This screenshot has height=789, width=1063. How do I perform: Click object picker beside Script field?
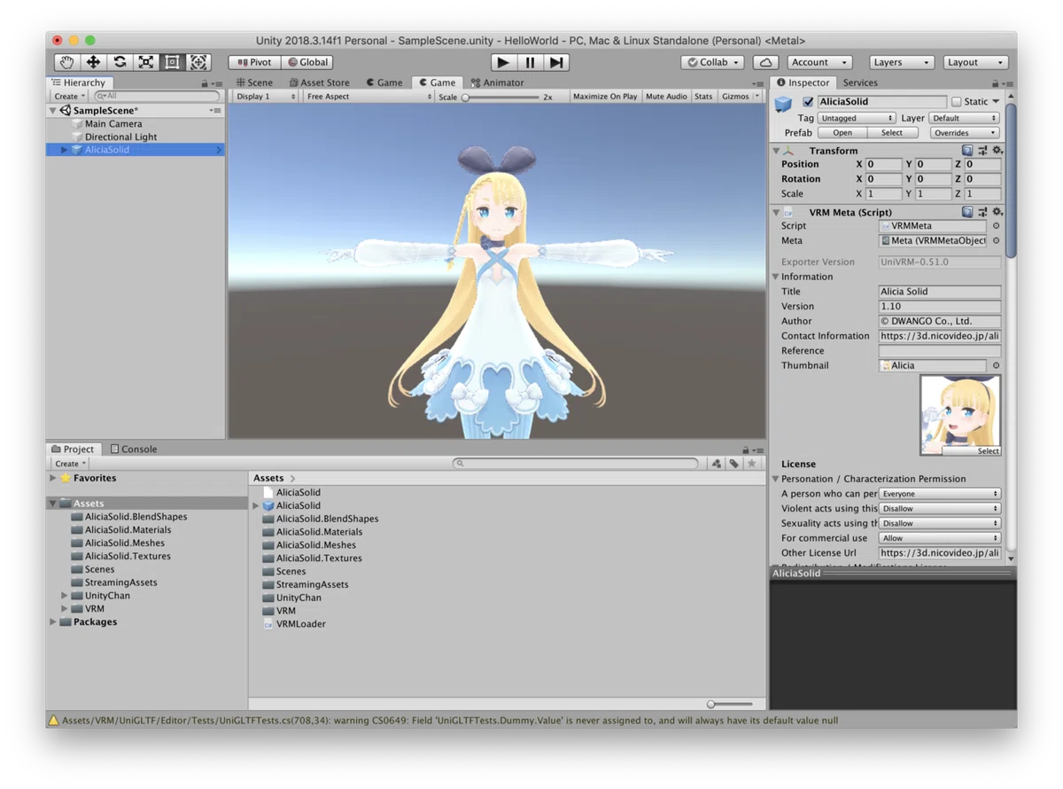tap(996, 226)
